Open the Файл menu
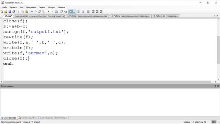This screenshot has width=220, height=124. click(4, 8)
